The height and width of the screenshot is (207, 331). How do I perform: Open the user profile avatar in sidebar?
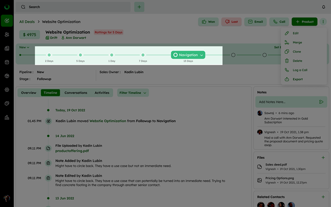click(x=7, y=198)
